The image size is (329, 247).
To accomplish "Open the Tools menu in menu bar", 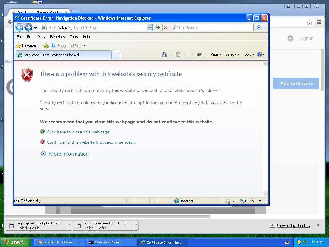I will point(74,37).
